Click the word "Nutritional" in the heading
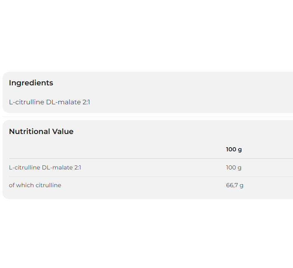This screenshot has width=293, height=268. [29, 132]
